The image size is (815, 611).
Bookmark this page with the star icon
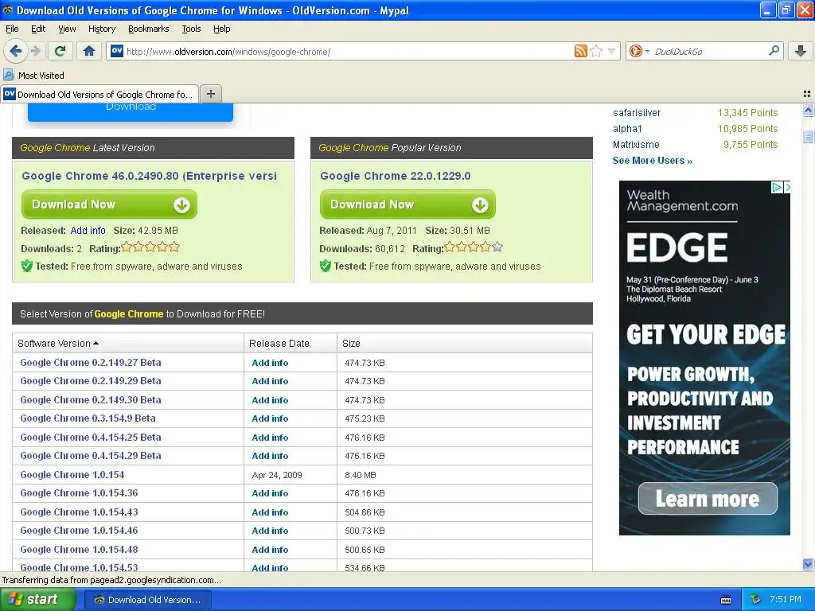point(596,51)
